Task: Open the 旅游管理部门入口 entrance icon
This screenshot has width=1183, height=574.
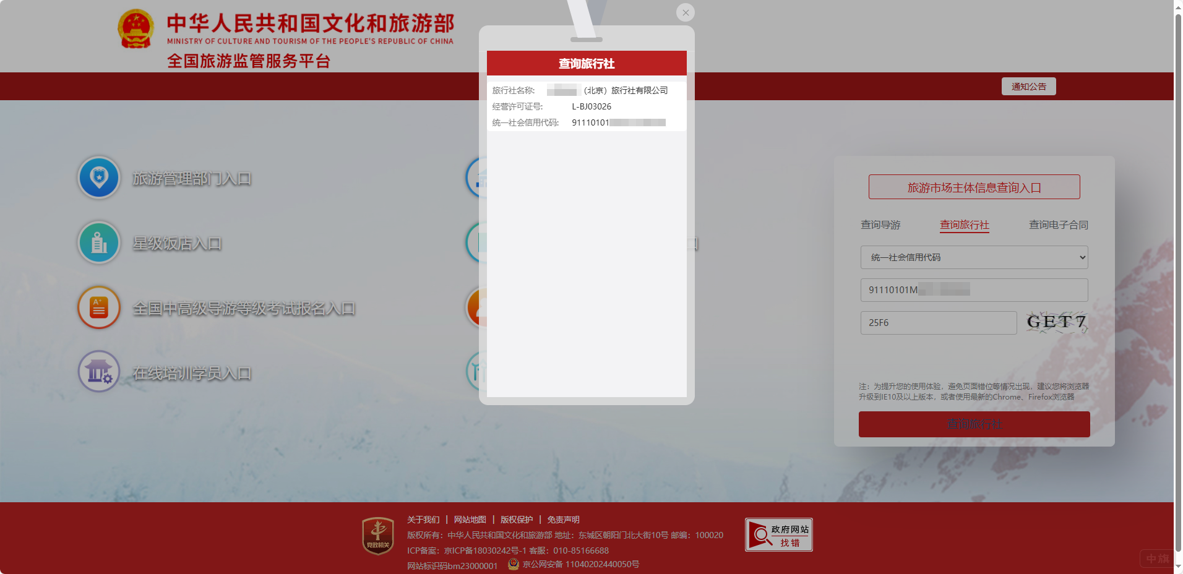Action: (x=98, y=178)
